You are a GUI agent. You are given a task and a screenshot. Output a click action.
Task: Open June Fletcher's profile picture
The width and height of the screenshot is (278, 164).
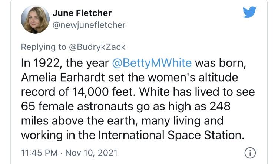click(35, 19)
